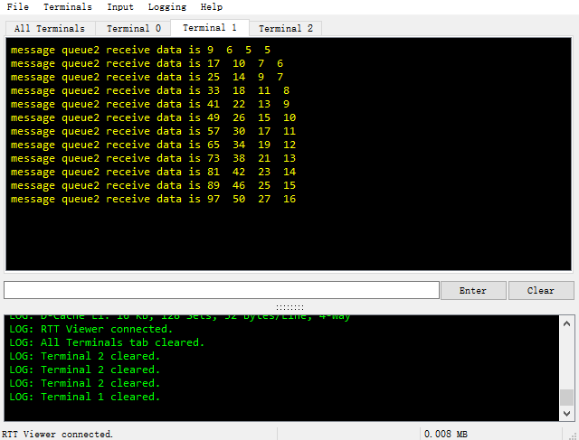This screenshot has width=579, height=440.
Task: Open the Logging menu
Action: point(166,7)
